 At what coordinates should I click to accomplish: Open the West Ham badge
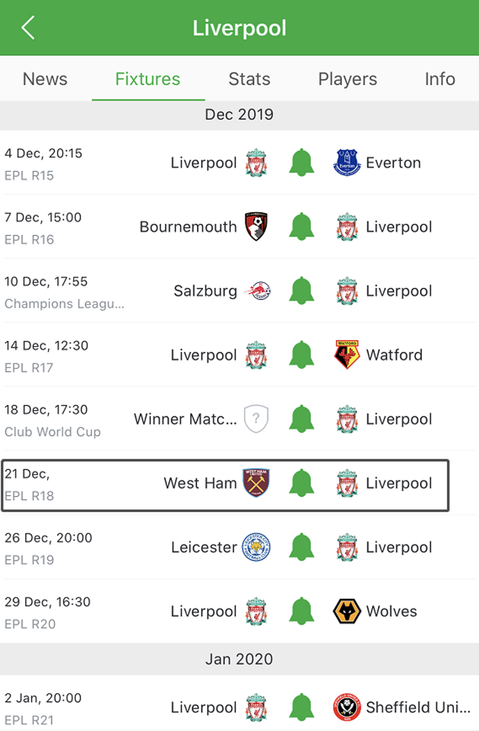coord(256,483)
